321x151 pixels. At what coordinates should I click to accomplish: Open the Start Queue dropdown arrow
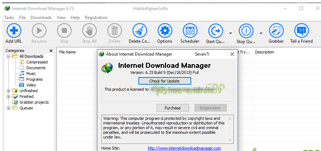230,33
